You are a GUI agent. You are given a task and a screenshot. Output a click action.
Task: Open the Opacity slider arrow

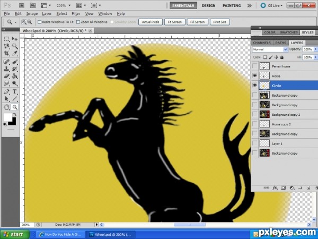point(315,49)
